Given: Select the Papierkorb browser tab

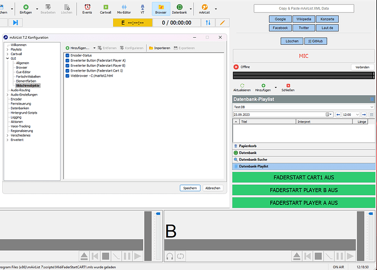Looking at the screenshot, I should tap(304, 146).
